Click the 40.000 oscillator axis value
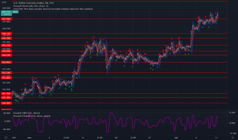Viewport: 238px width, 140px height. click(x=7, y=113)
